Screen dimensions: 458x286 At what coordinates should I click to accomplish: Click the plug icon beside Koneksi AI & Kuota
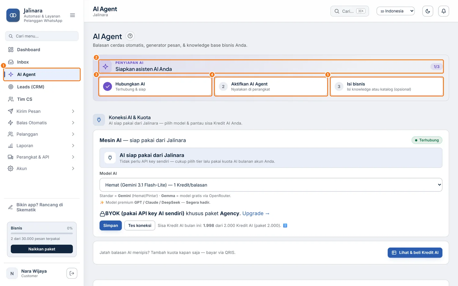point(99,120)
